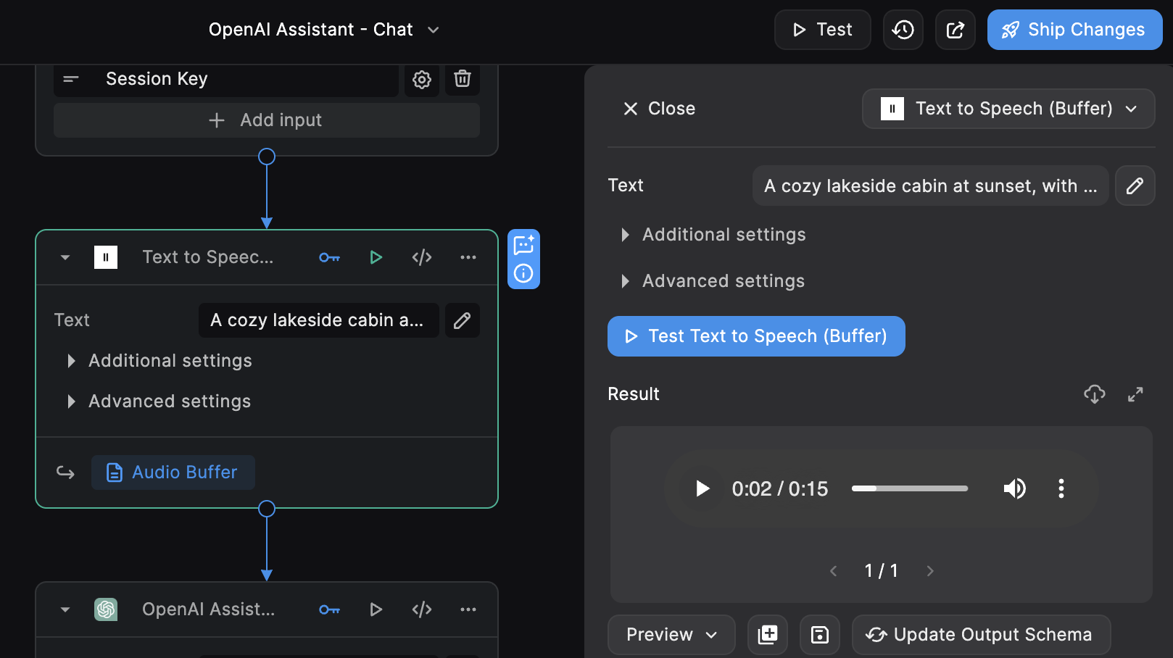Go to next result page arrow
Viewport: 1173px width, 658px height.
pos(930,571)
